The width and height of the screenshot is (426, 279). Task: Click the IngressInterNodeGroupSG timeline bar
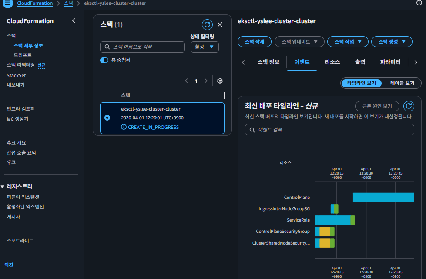(x=335, y=209)
